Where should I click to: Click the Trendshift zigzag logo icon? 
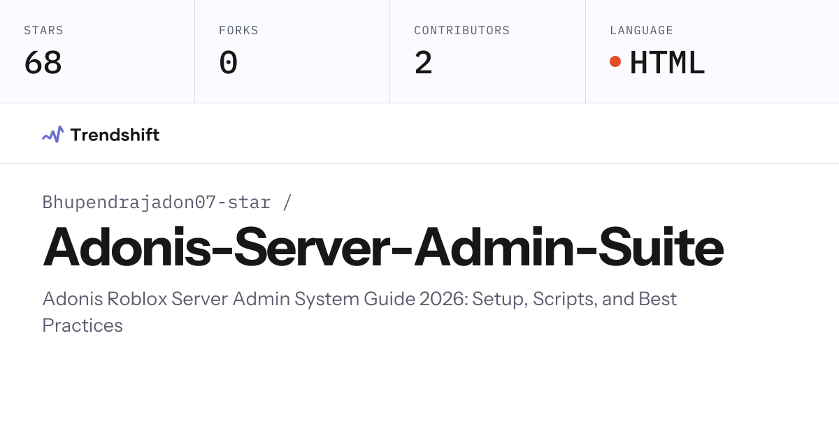pos(52,134)
